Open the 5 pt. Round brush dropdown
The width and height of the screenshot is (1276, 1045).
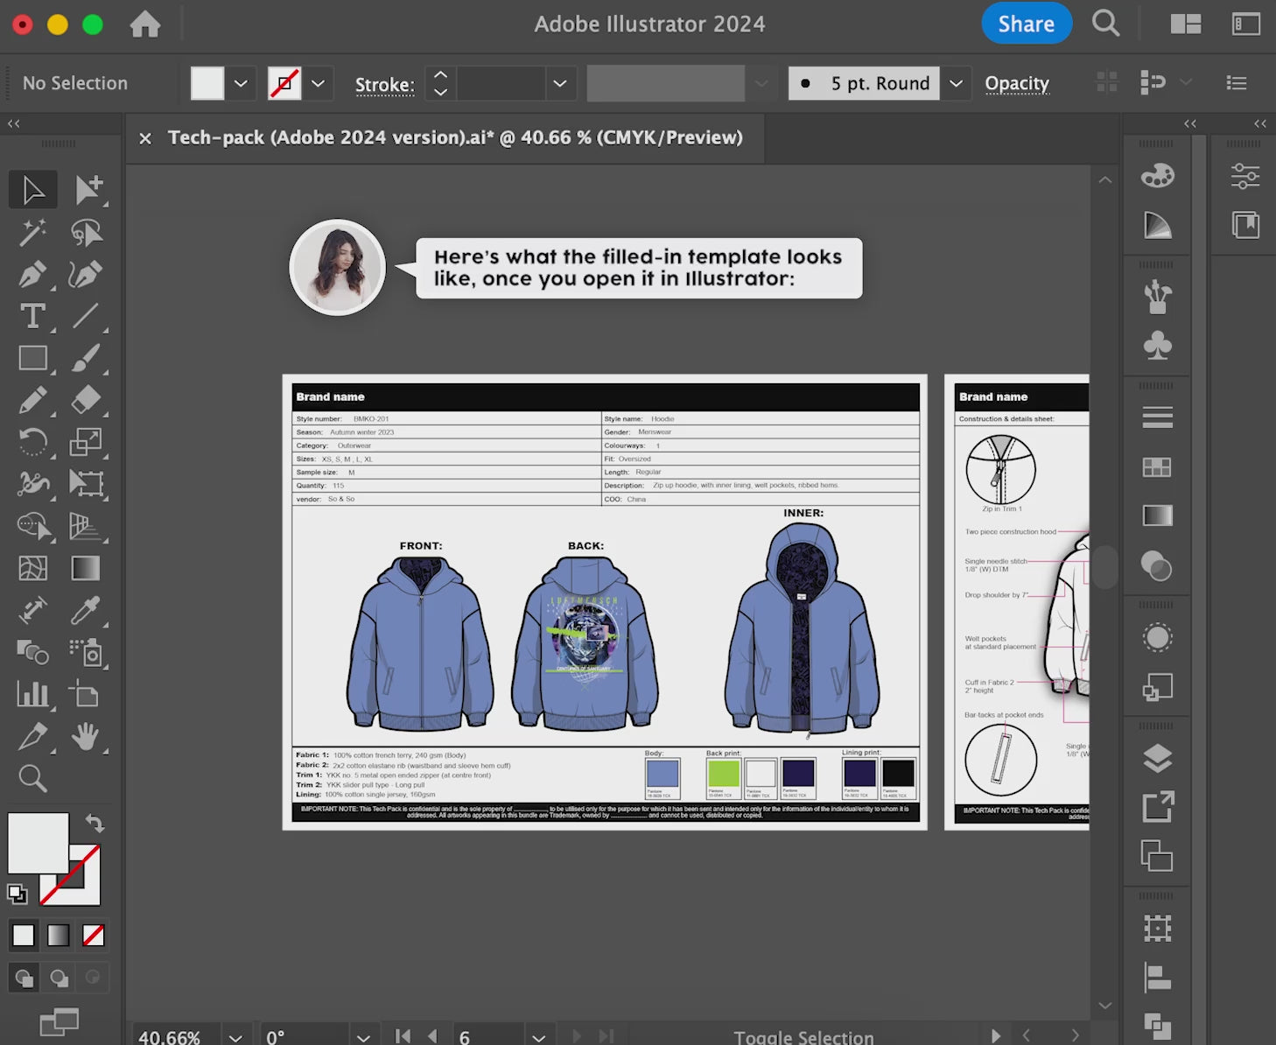point(956,83)
